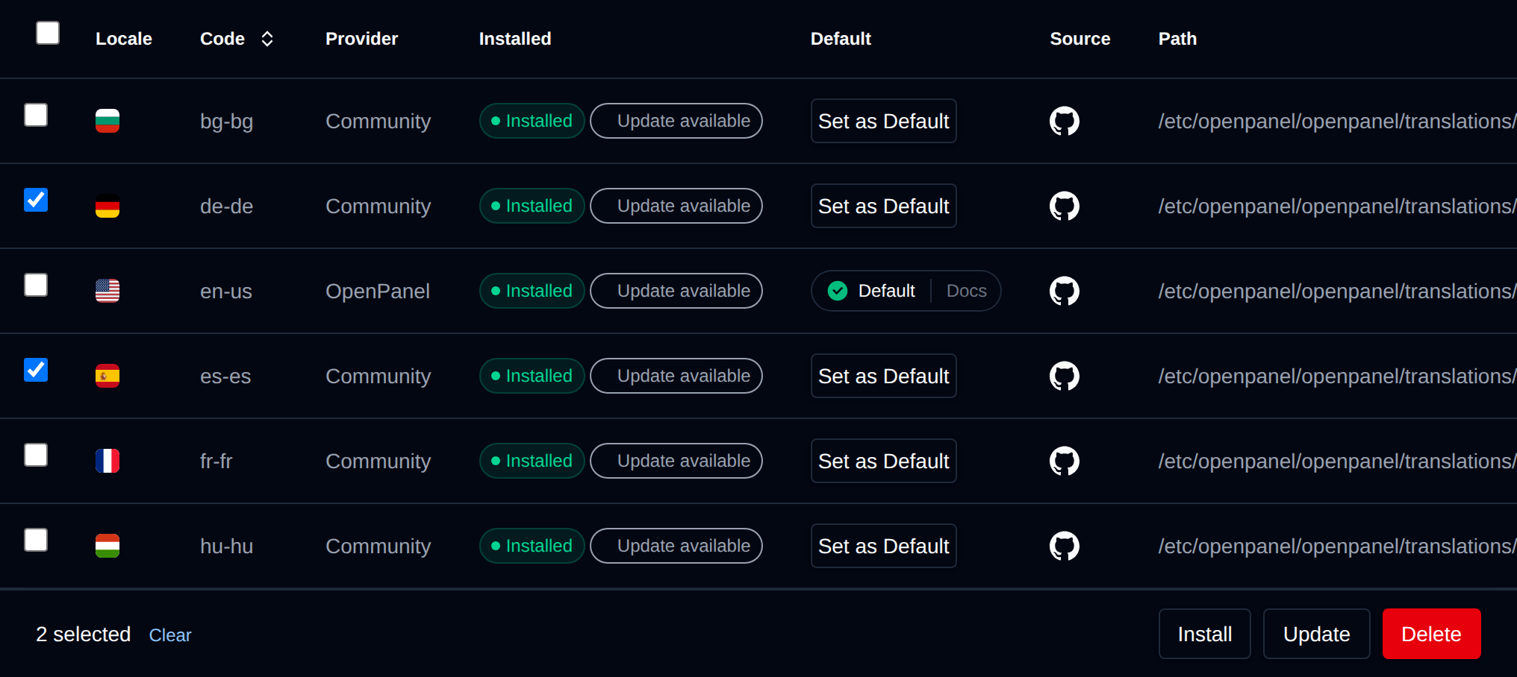Set es-es as Default
The image size is (1517, 677).
tap(884, 376)
